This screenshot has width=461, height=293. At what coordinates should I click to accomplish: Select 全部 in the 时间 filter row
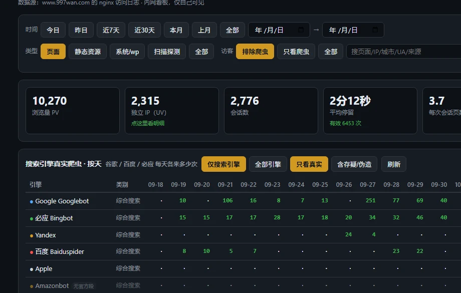[233, 30]
